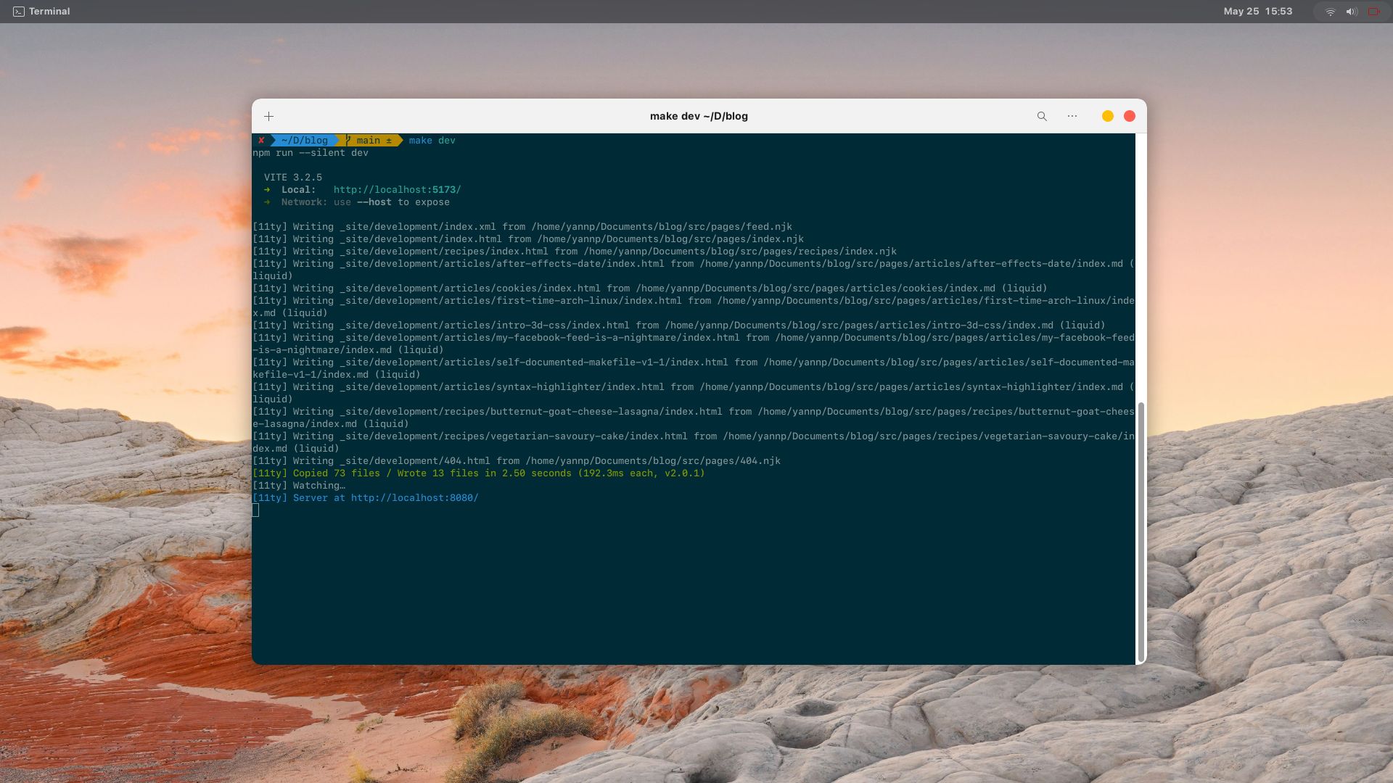Viewport: 1393px width, 783px height.
Task: Click the git branch icon in the prompt
Action: pos(348,140)
